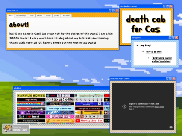Viewport: 182px width, 136px height.
Task: Click the "I was uncool before" pink blinkie
Action: coord(60,117)
